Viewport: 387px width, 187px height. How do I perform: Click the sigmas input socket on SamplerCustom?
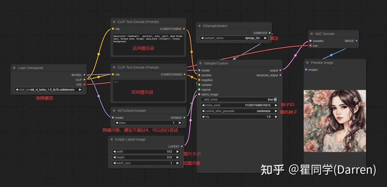coord(199,90)
